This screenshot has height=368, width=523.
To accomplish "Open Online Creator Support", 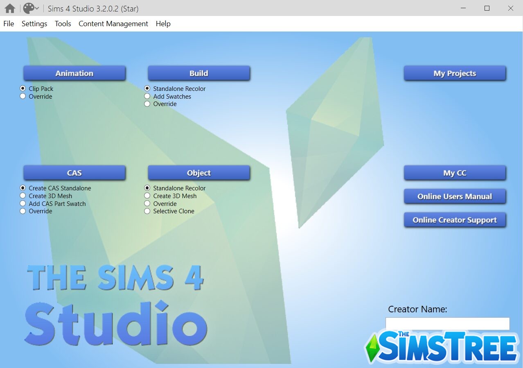I will point(455,220).
